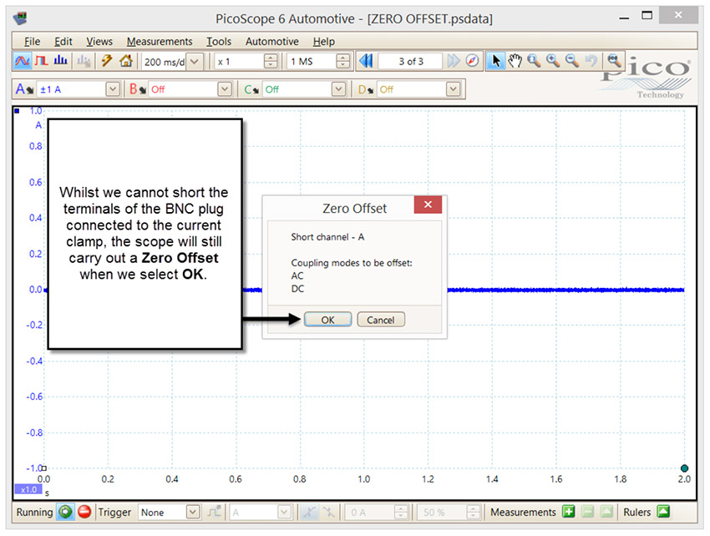Open the timebase 200 ms/div dropdown
The width and height of the screenshot is (710, 536).
pyautogui.click(x=195, y=62)
